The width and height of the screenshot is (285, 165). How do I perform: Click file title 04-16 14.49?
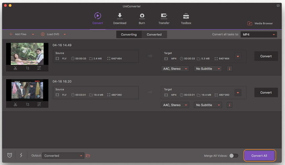click(x=62, y=45)
